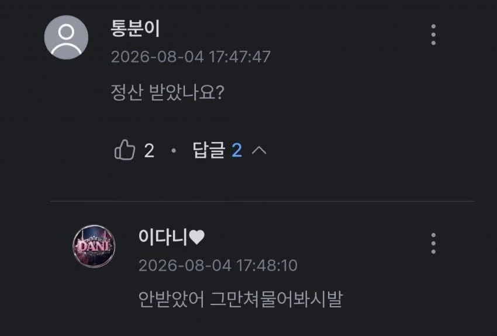Click the heart icon beside the 이다니 name
This screenshot has width=497, height=336.
click(197, 237)
